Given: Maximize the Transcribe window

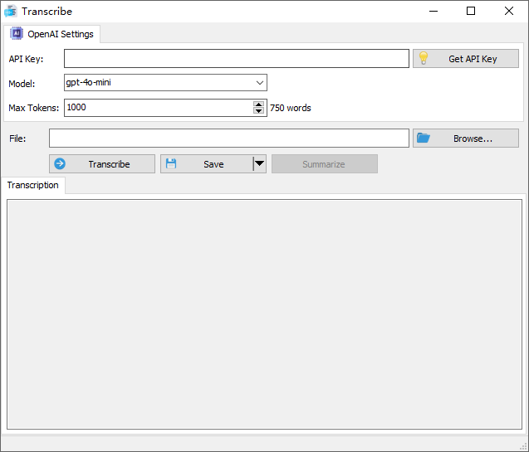Looking at the screenshot, I should 471,11.
